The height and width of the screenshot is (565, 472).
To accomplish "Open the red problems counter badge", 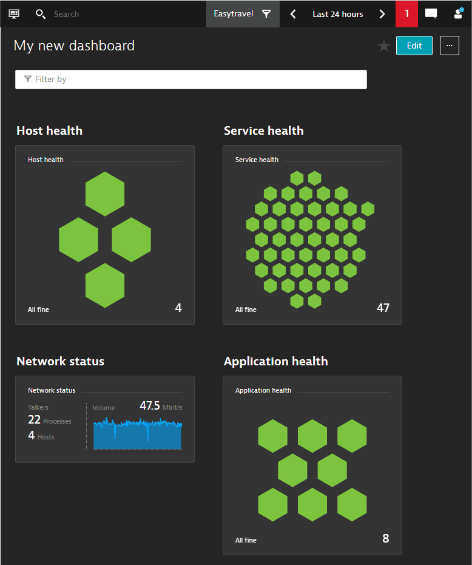I will coord(406,14).
